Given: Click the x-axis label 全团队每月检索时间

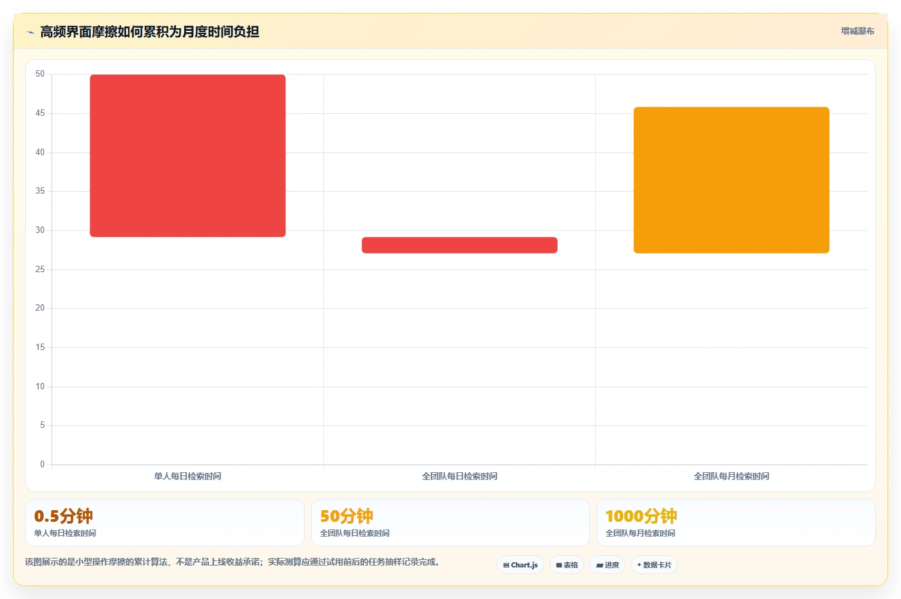Looking at the screenshot, I should (x=731, y=476).
